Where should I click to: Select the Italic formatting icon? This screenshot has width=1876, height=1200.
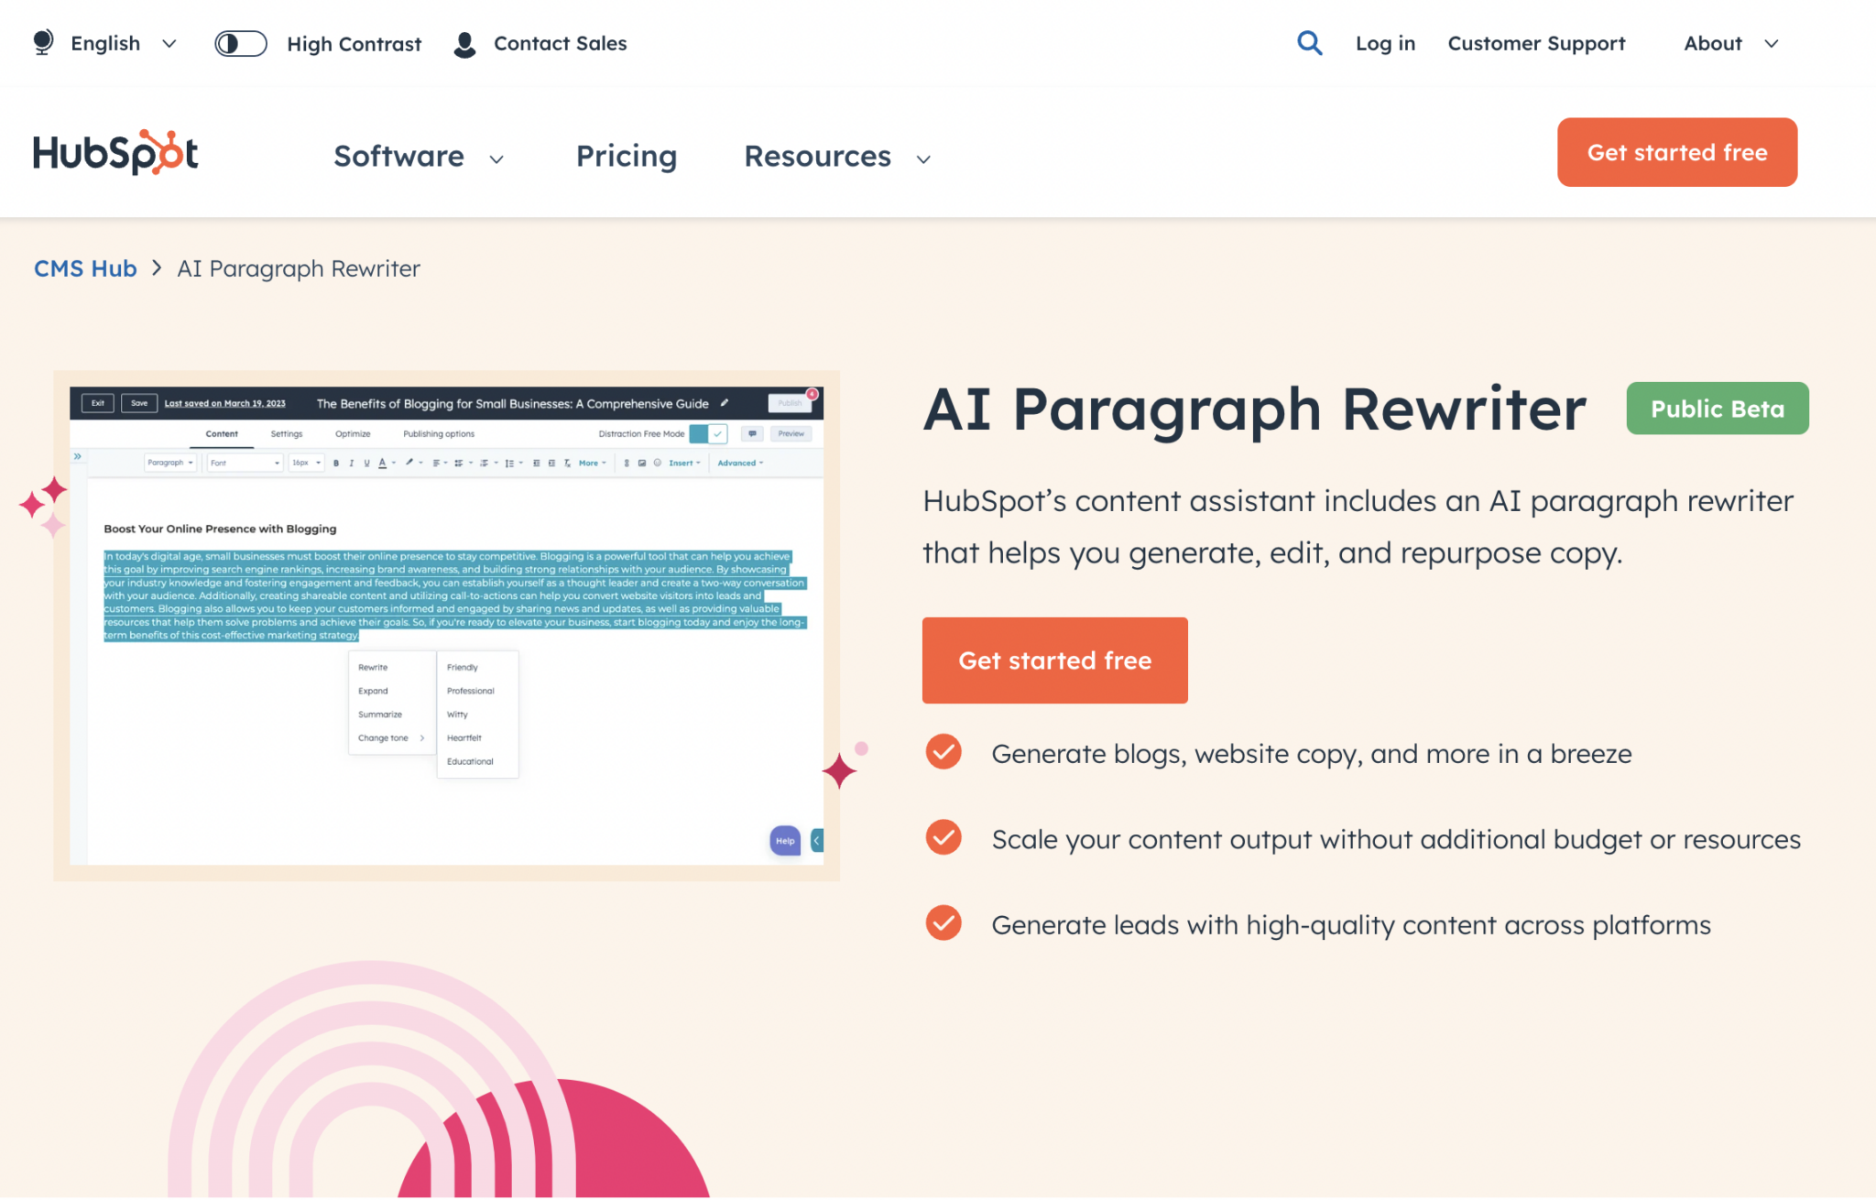(x=352, y=463)
